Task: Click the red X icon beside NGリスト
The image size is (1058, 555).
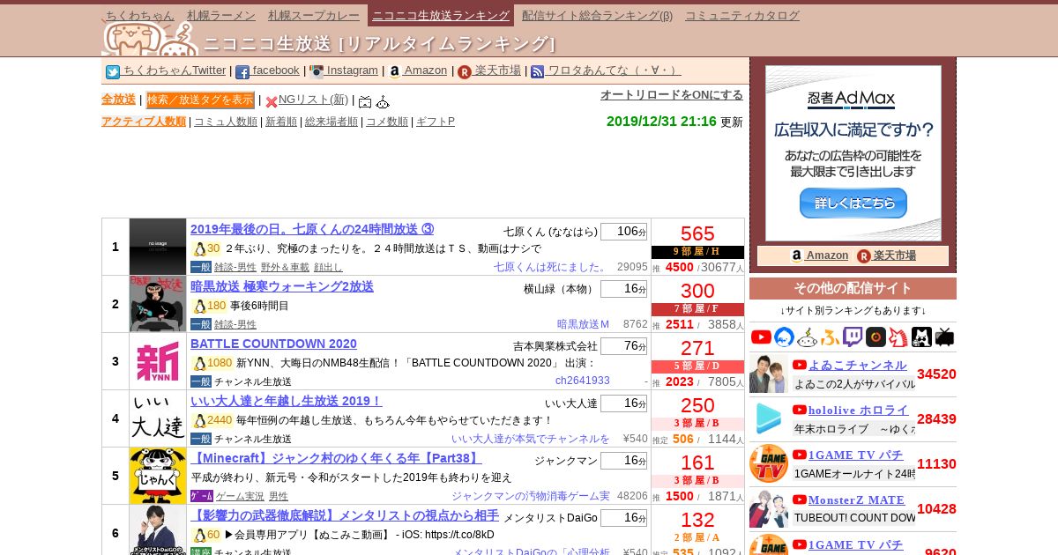Action: [272, 101]
